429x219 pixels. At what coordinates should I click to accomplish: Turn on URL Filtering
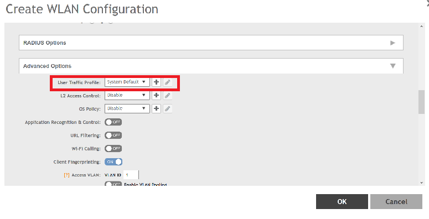click(113, 135)
